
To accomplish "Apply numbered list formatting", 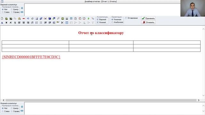I will pos(37,23).
